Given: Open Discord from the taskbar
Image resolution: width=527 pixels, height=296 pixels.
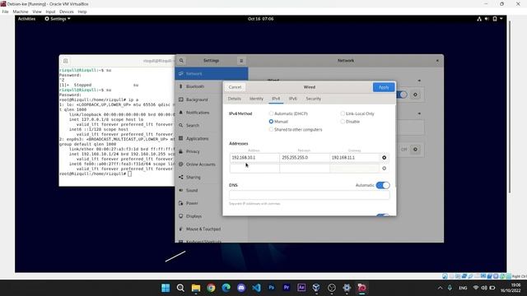Looking at the screenshot, I should (x=241, y=288).
